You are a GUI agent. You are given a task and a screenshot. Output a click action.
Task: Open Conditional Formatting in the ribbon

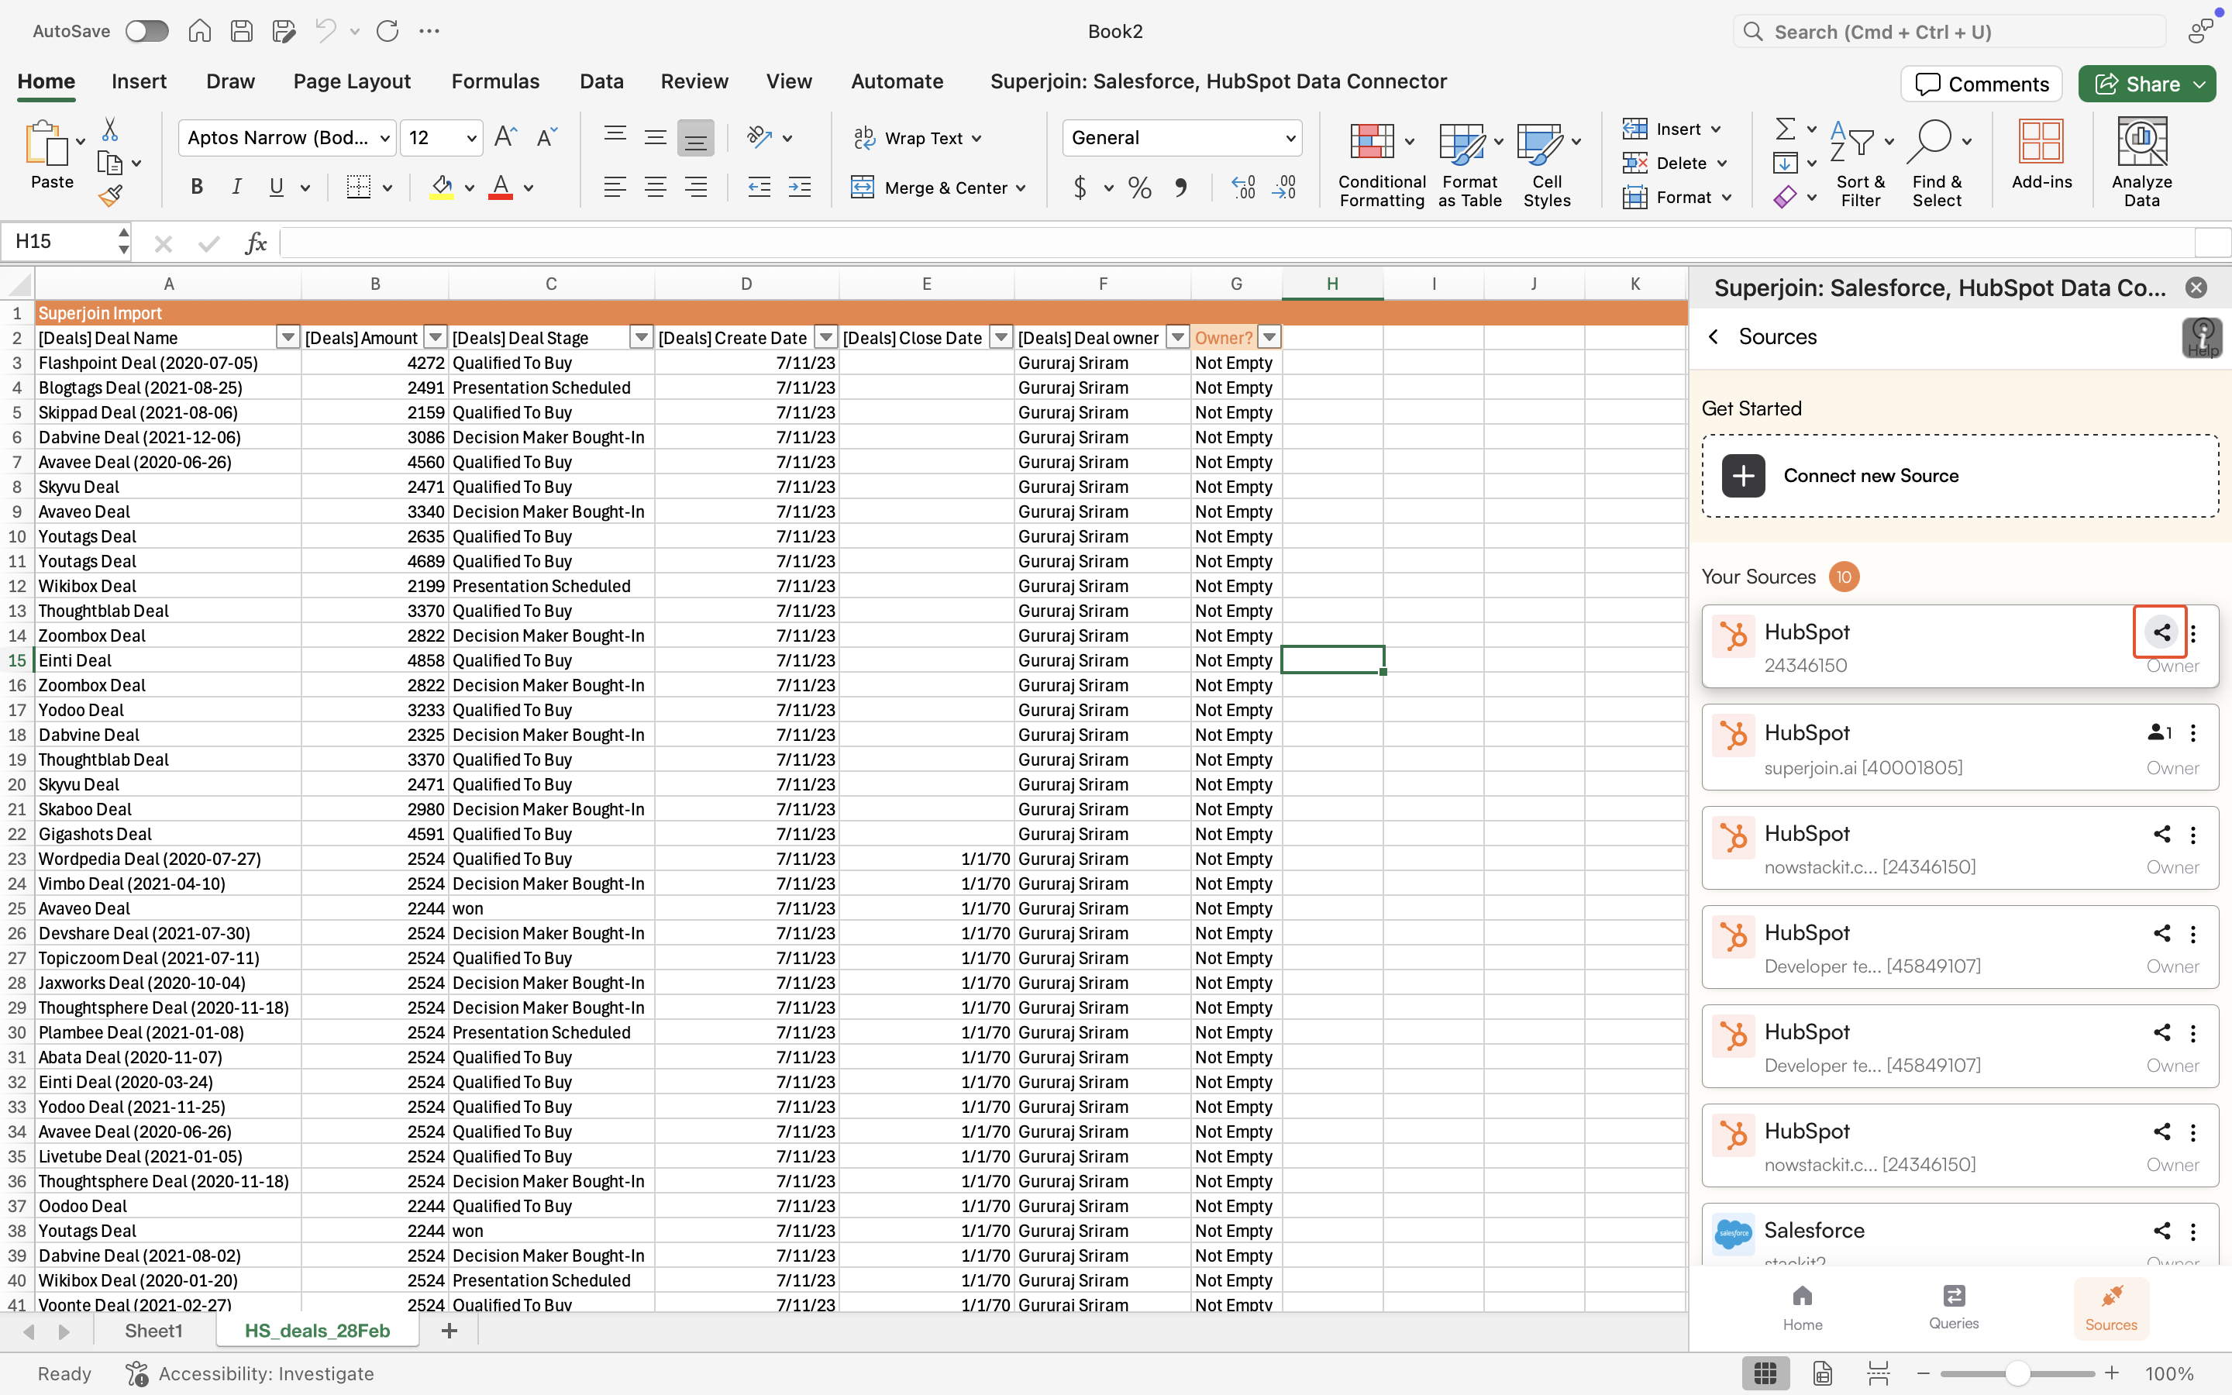[1381, 164]
